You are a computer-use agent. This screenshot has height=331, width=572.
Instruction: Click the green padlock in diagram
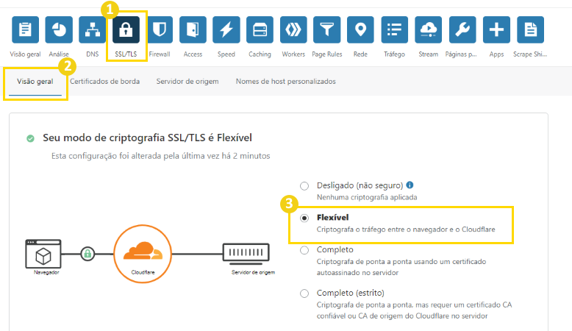point(87,254)
